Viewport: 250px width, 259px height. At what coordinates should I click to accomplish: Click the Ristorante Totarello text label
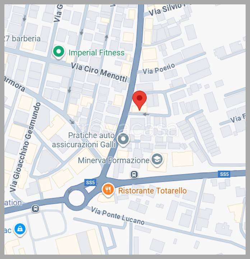pyautogui.click(x=152, y=191)
